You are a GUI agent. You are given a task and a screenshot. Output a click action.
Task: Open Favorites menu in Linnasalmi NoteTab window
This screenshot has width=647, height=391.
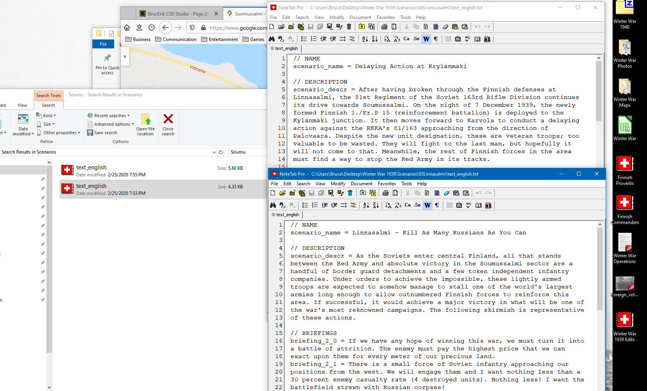click(387, 184)
